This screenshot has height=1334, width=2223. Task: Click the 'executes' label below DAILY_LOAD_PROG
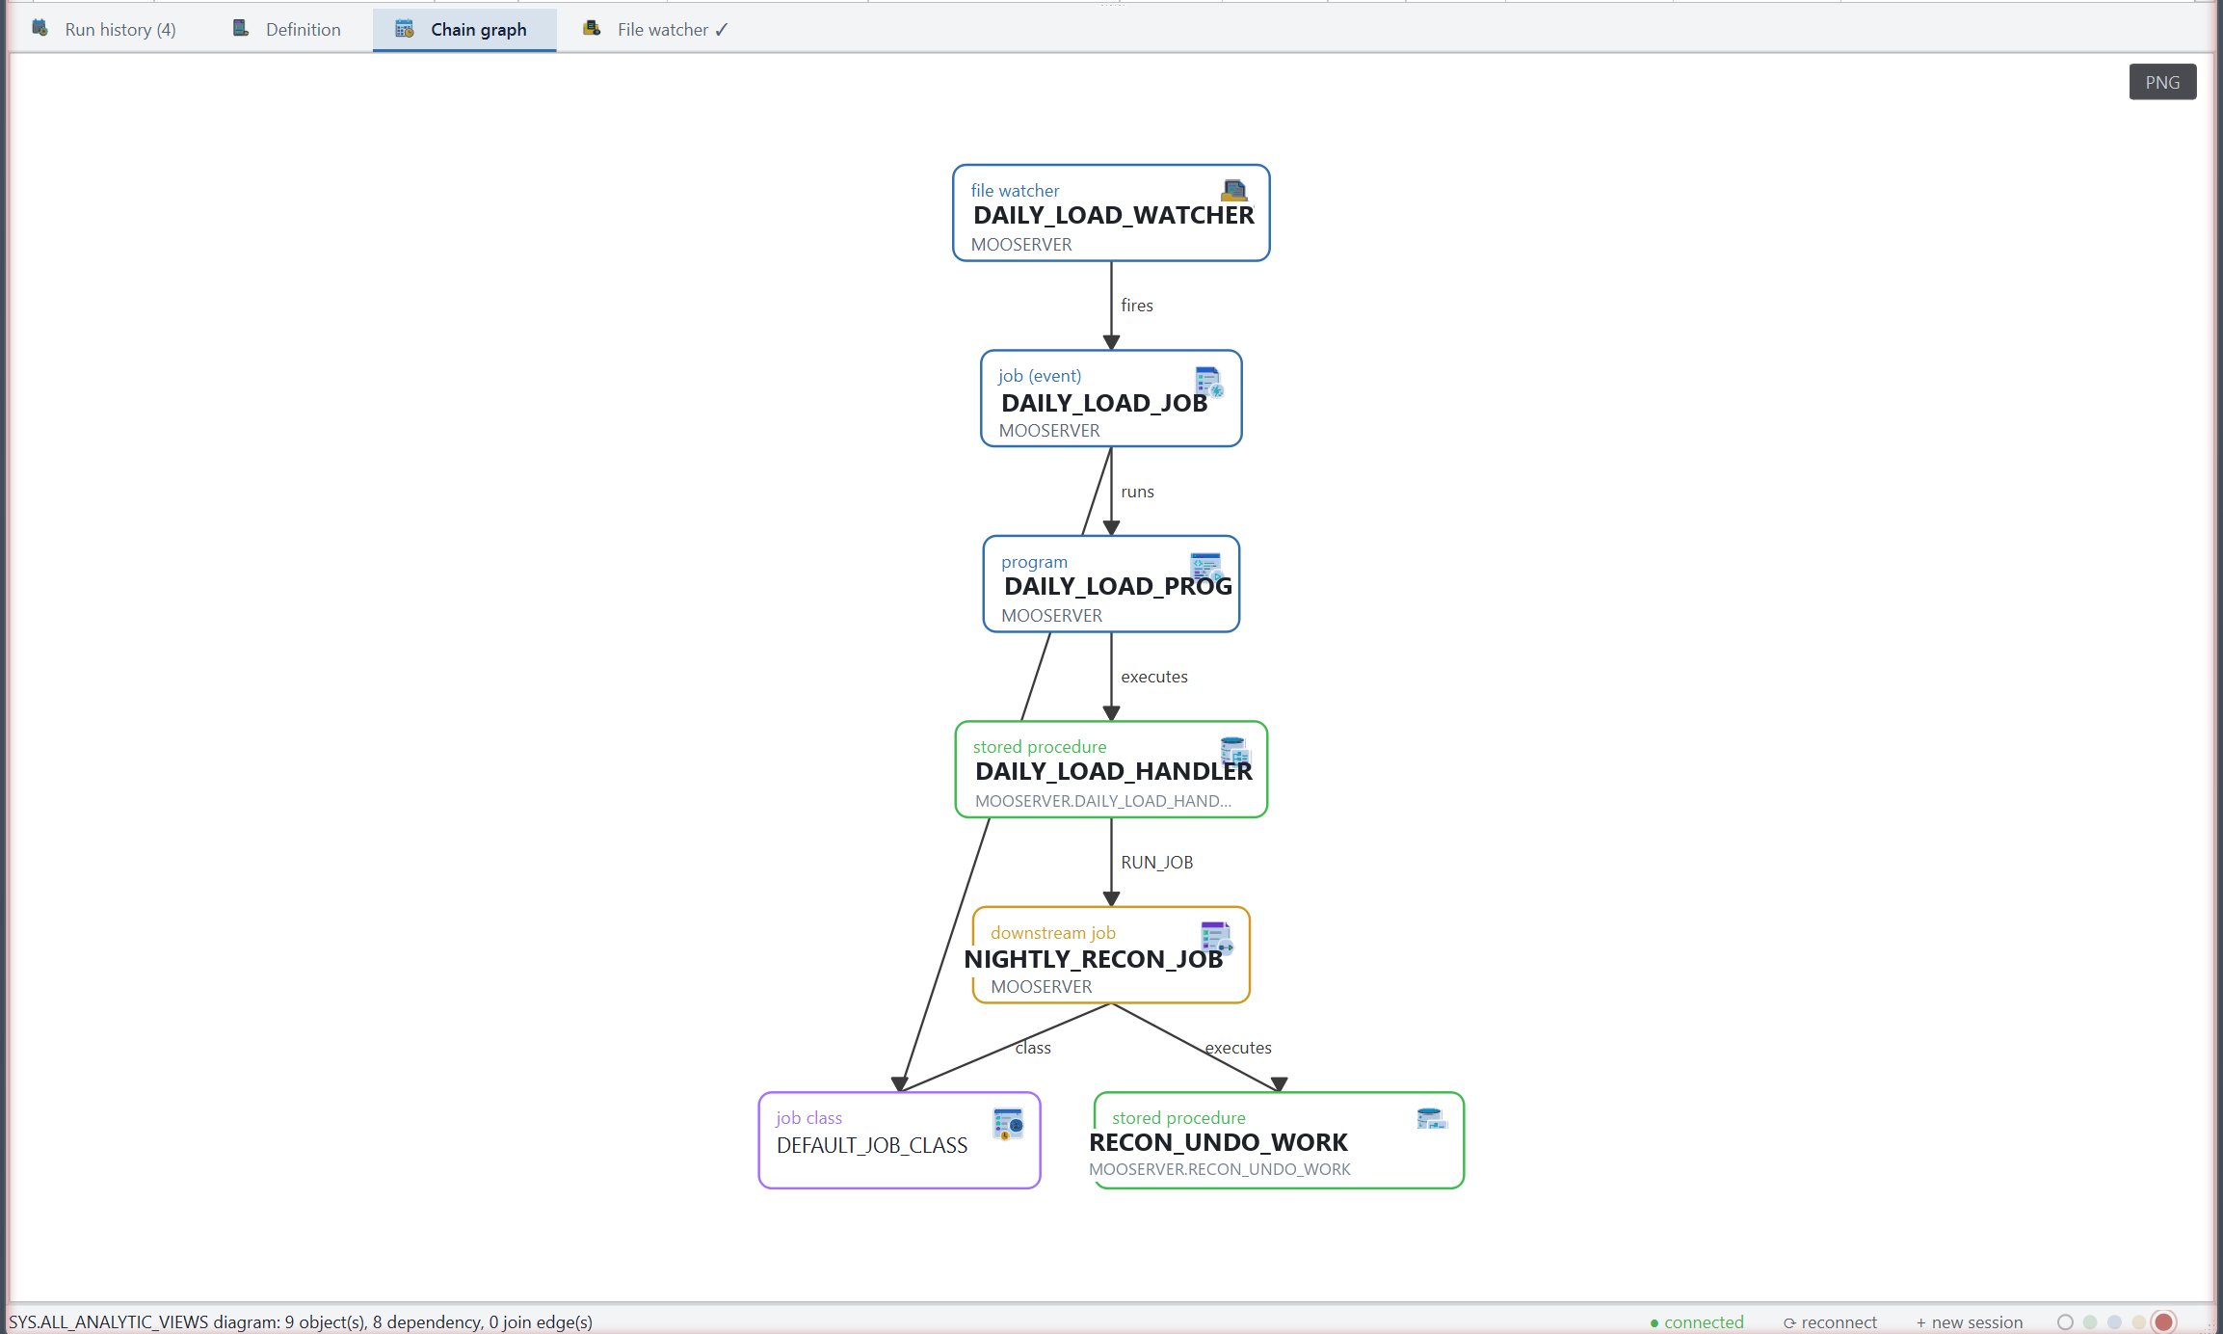pos(1154,677)
